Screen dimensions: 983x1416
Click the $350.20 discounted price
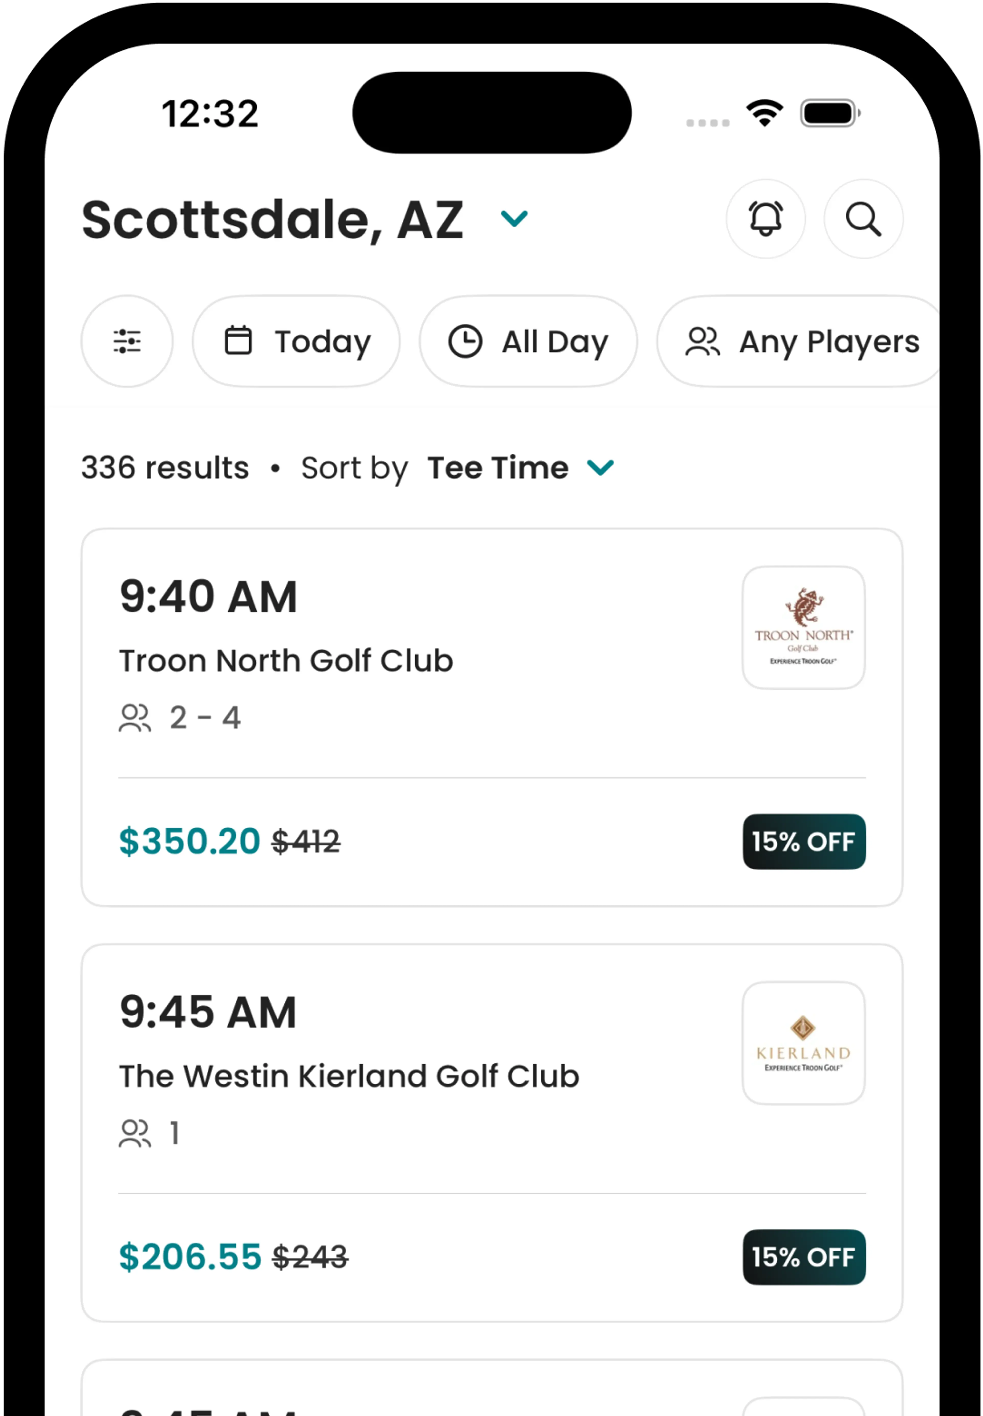pyautogui.click(x=189, y=841)
